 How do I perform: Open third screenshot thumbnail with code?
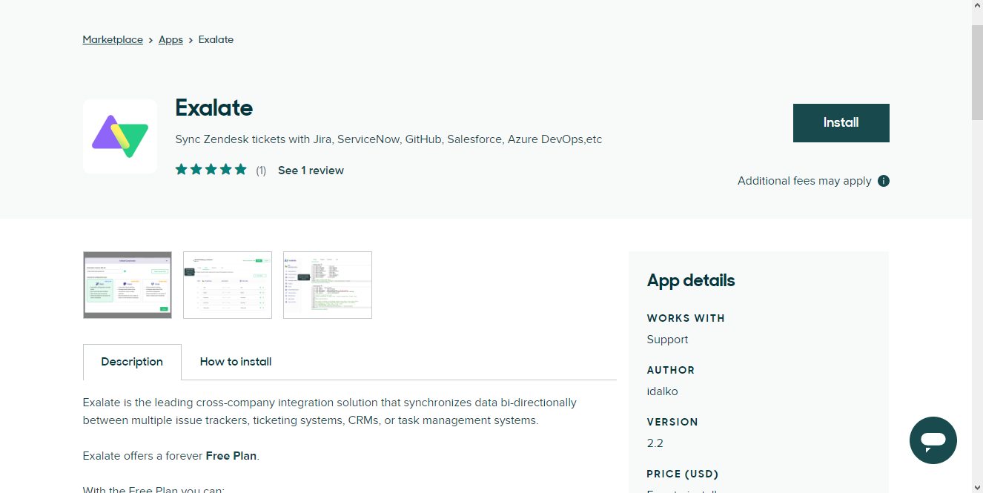point(328,285)
